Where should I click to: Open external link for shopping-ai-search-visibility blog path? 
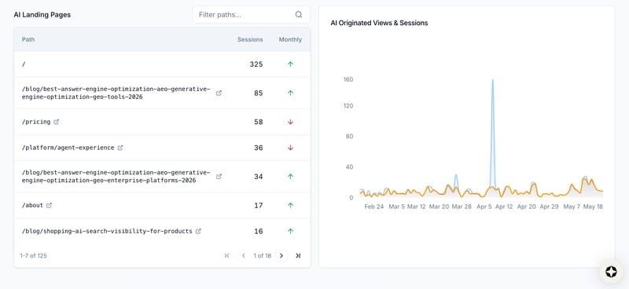point(198,232)
